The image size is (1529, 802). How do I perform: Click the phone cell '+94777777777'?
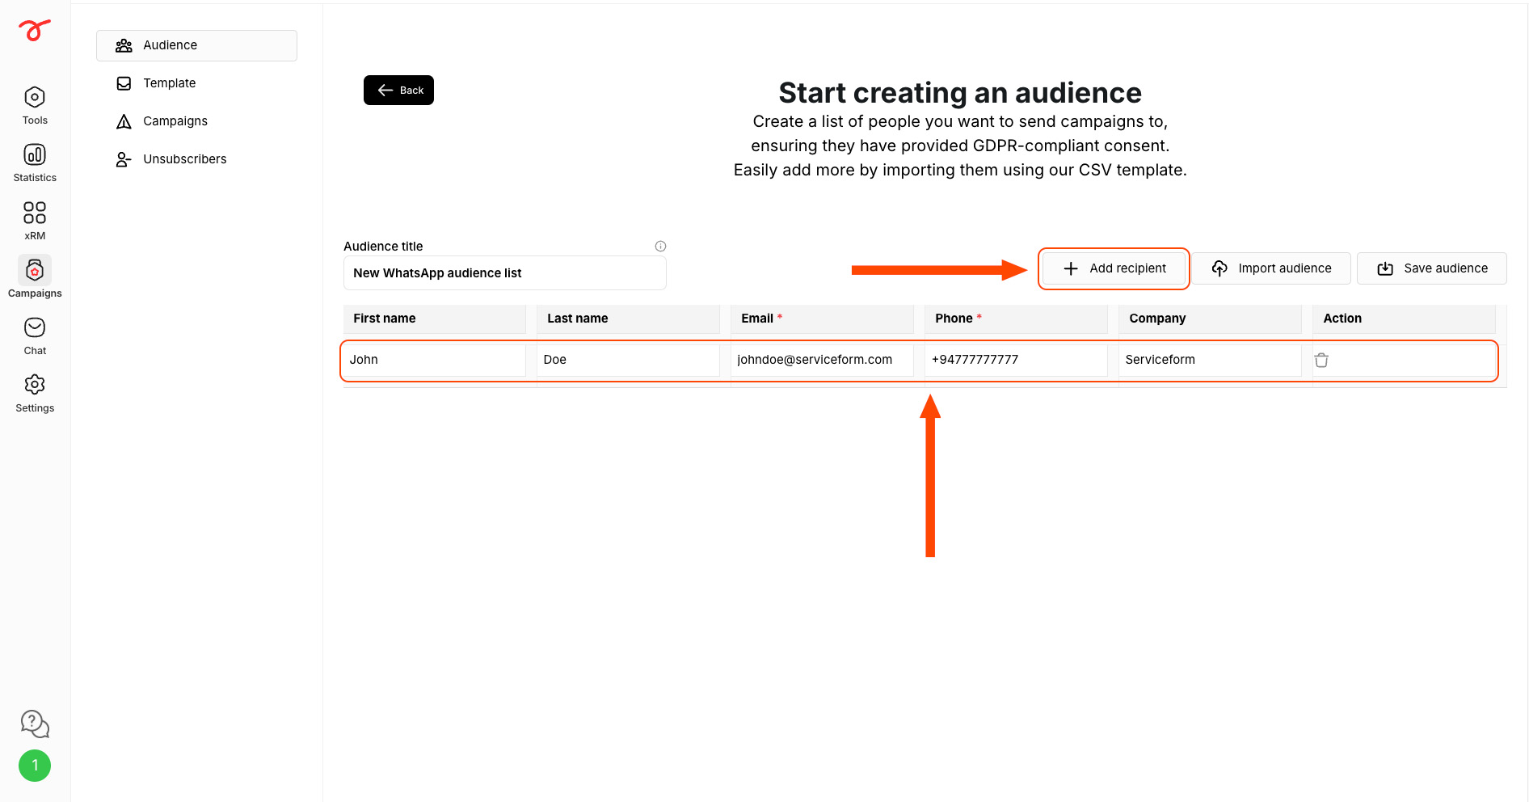tap(1017, 360)
